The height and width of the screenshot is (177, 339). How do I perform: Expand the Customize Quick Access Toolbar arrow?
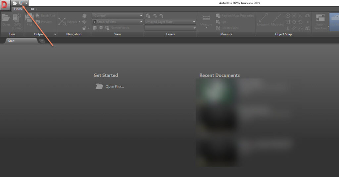point(26,3)
